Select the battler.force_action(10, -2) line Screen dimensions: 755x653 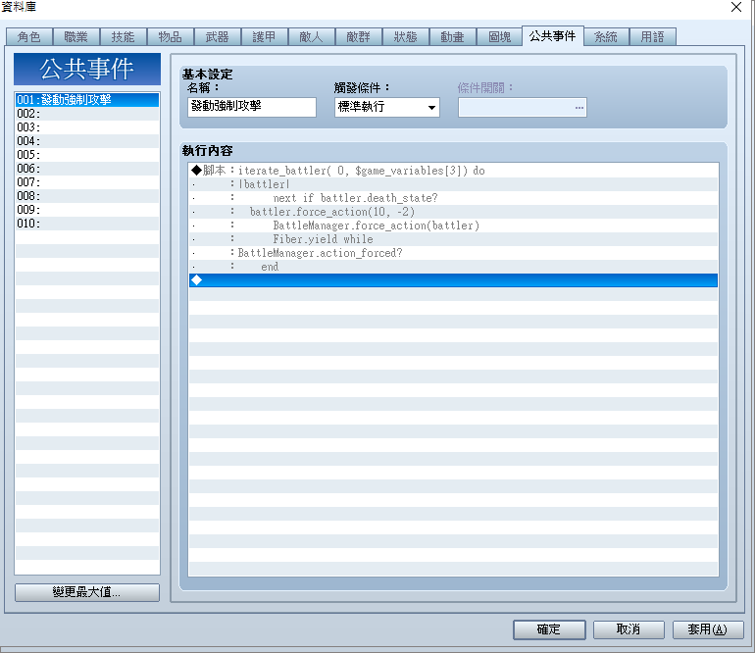pyautogui.click(x=453, y=212)
